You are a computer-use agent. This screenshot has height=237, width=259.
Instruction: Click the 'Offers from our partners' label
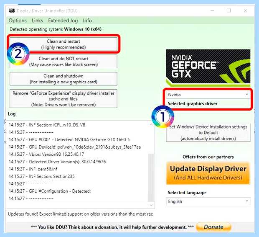pyautogui.click(x=208, y=157)
